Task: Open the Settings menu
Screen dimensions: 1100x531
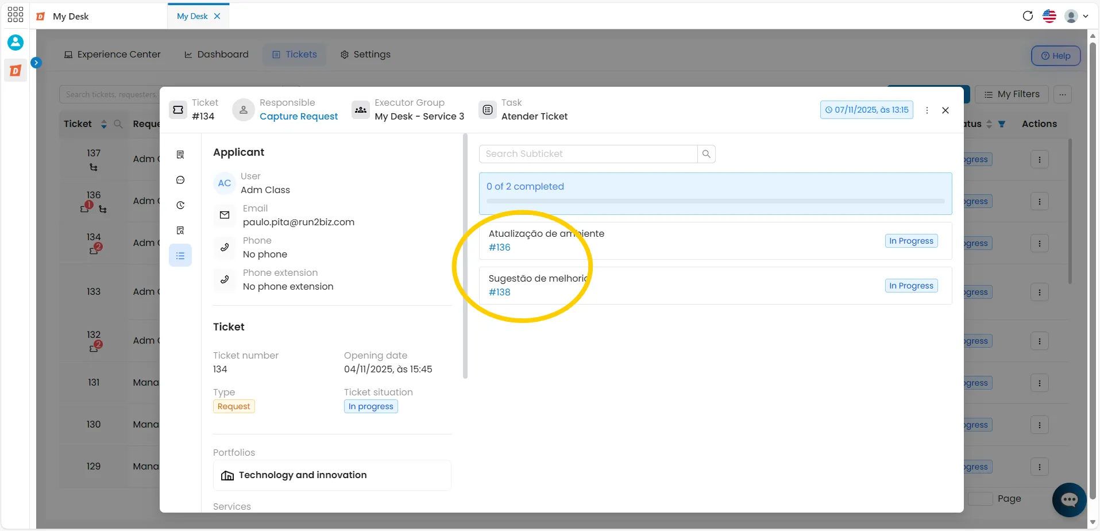Action: click(365, 55)
